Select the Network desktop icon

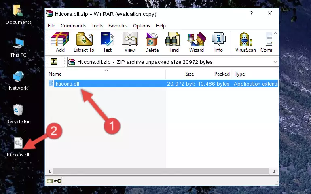coord(18,81)
